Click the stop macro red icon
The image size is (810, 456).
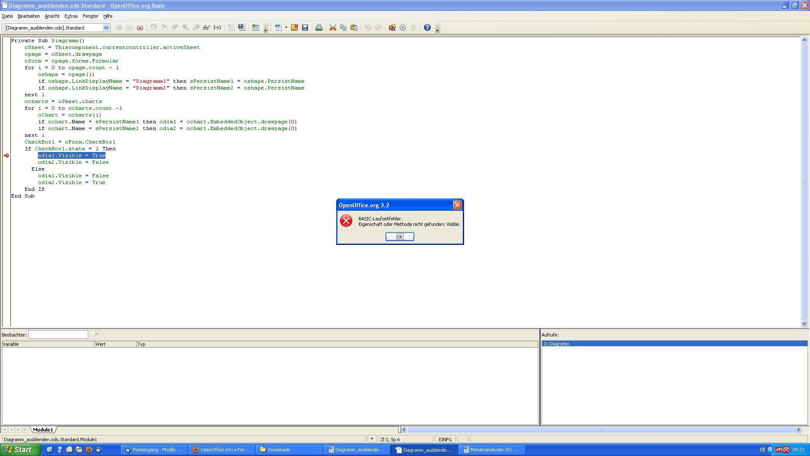140,28
